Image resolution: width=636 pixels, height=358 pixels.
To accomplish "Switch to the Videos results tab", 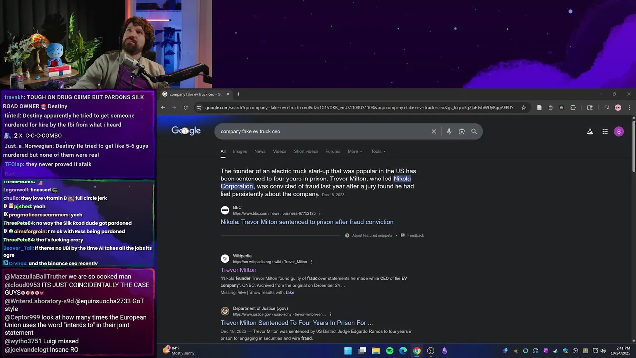I will tap(280, 151).
